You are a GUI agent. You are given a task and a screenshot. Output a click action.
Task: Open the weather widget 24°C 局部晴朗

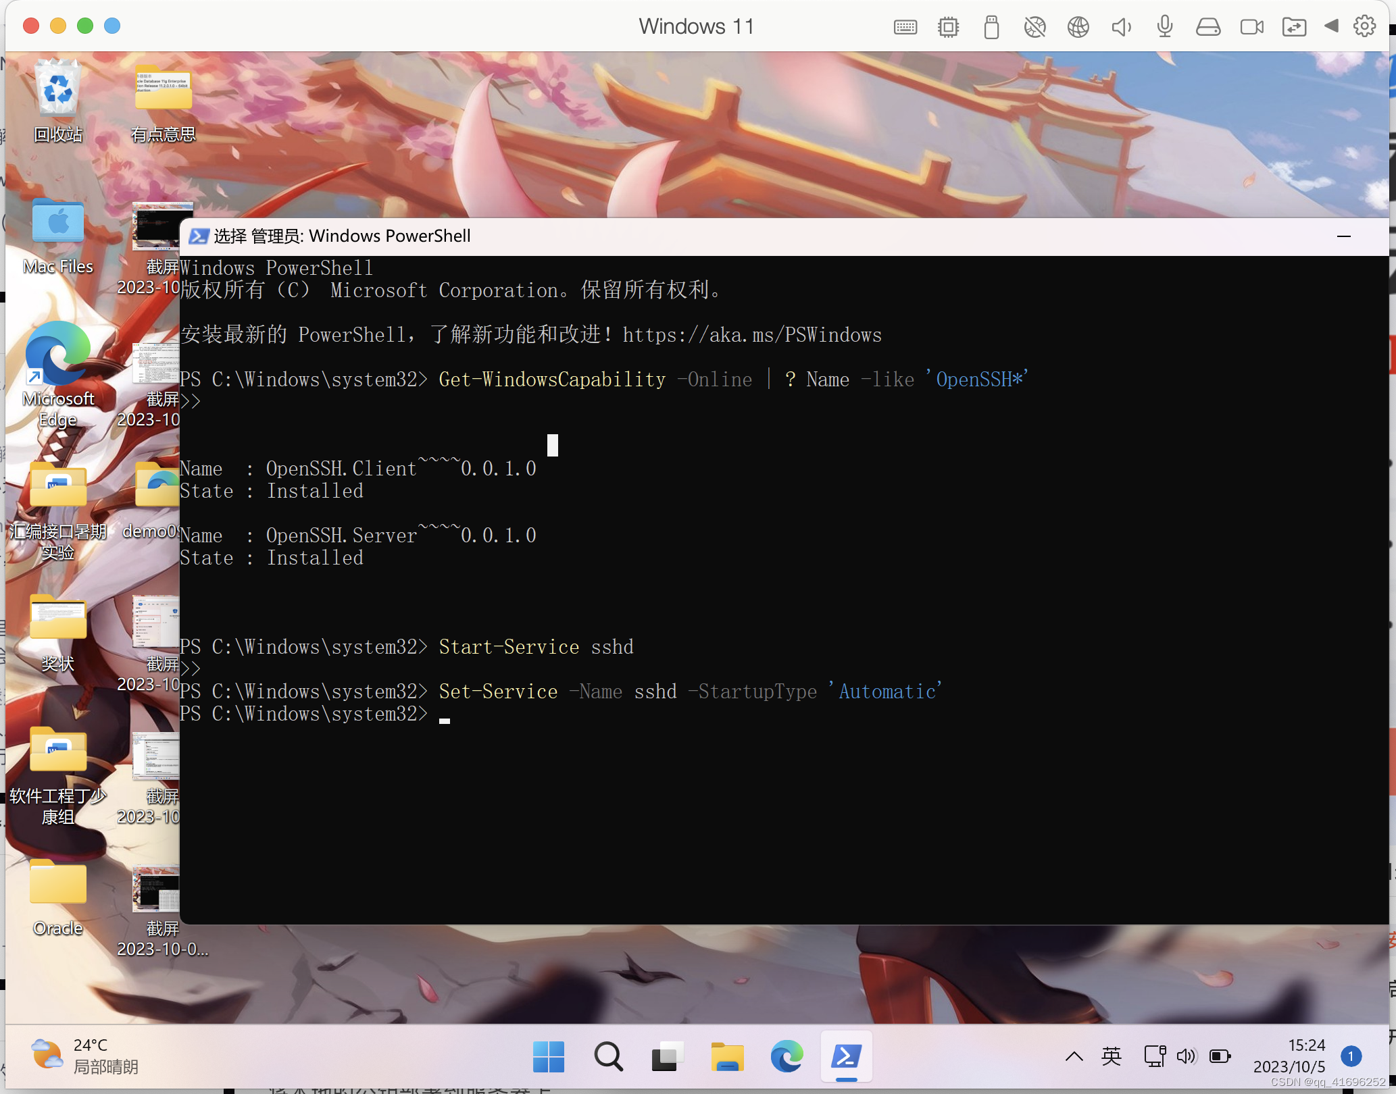point(85,1056)
